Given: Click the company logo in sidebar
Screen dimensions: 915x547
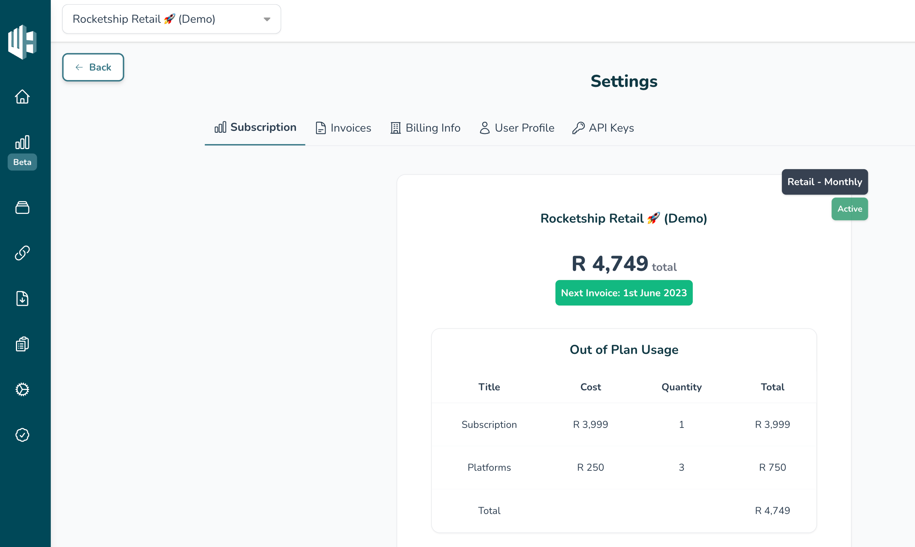Looking at the screenshot, I should [x=22, y=42].
